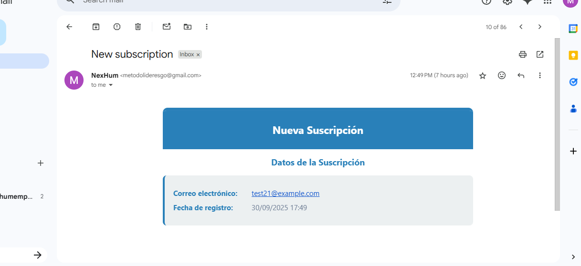Archive this New subscription email
The width and height of the screenshot is (581, 266).
96,27
